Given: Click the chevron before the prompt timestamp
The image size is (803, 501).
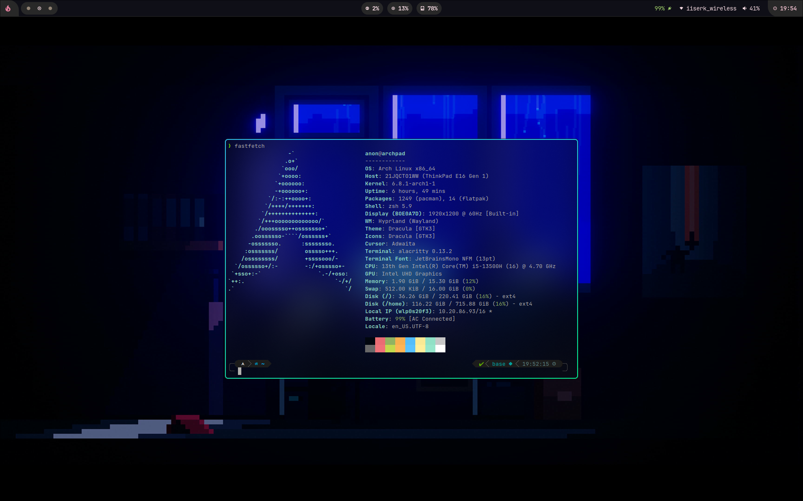Looking at the screenshot, I should 518,364.
